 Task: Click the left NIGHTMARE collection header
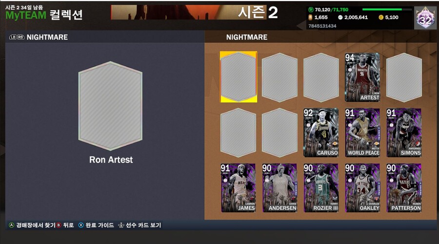click(47, 37)
